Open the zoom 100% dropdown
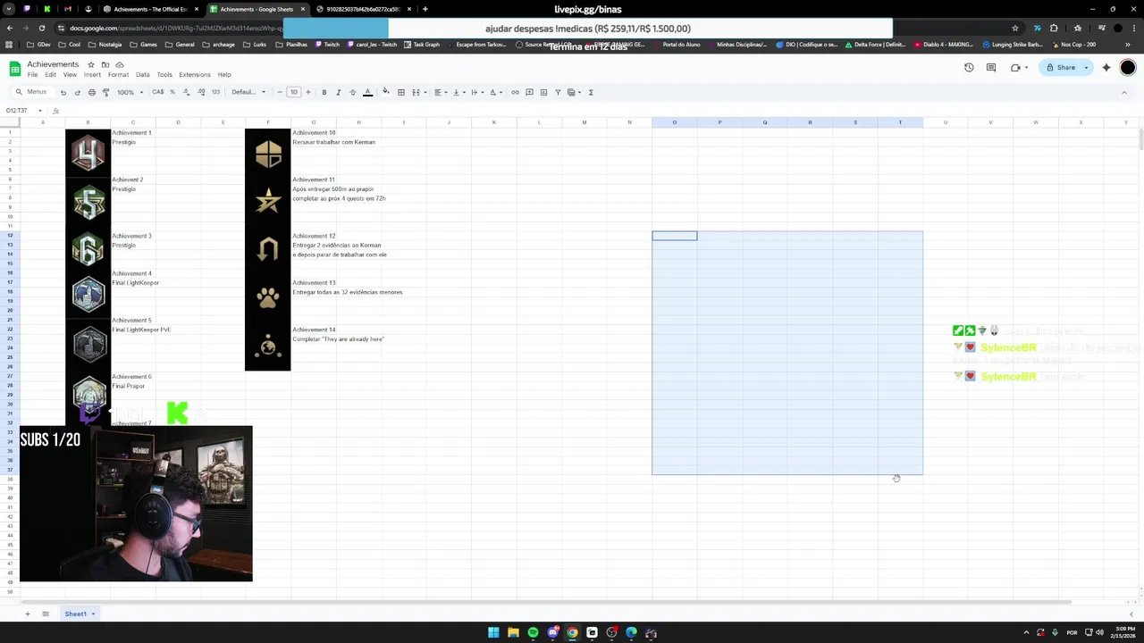 click(130, 92)
